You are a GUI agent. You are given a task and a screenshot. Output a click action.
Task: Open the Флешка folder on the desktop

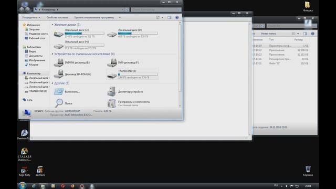(308, 6)
